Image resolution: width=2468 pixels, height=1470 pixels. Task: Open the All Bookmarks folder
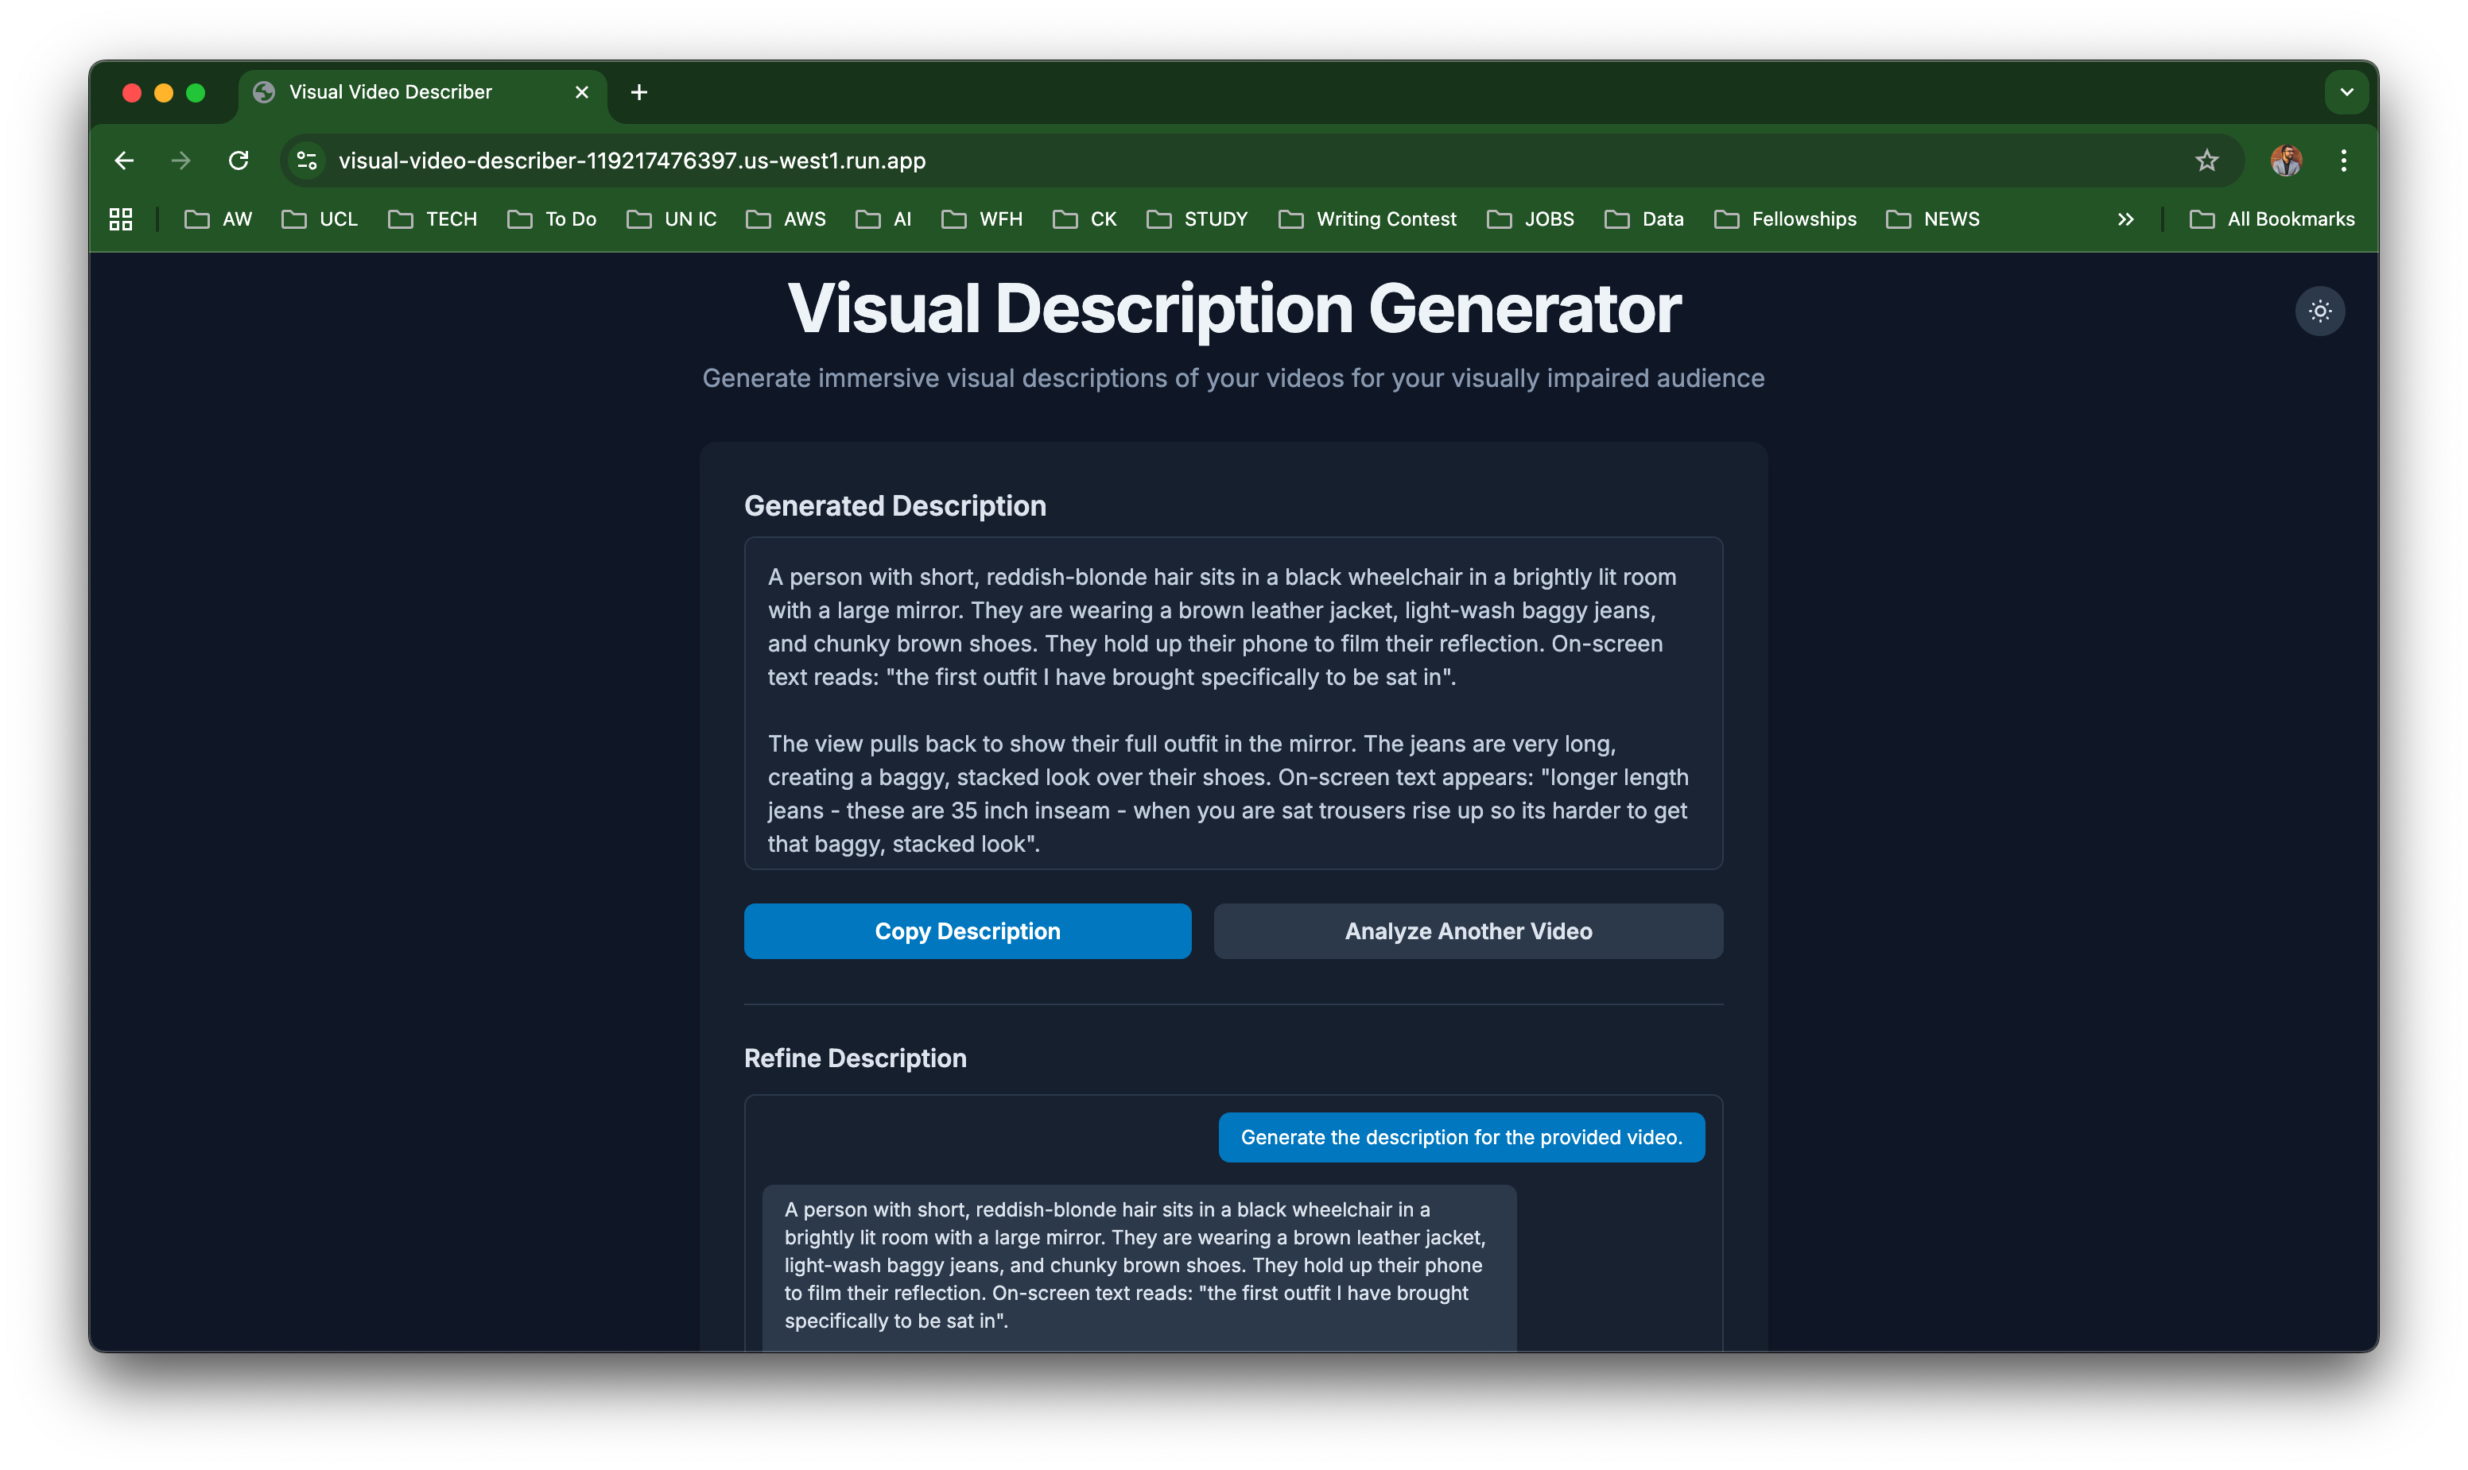2272,219
